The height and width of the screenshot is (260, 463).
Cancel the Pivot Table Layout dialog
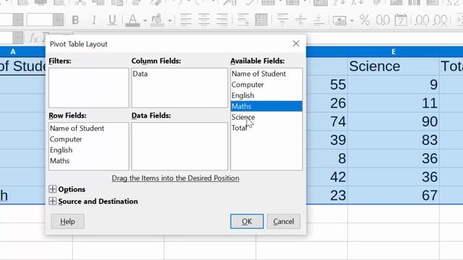[x=284, y=222]
